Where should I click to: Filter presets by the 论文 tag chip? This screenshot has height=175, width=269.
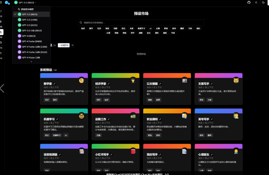[x=149, y=33]
